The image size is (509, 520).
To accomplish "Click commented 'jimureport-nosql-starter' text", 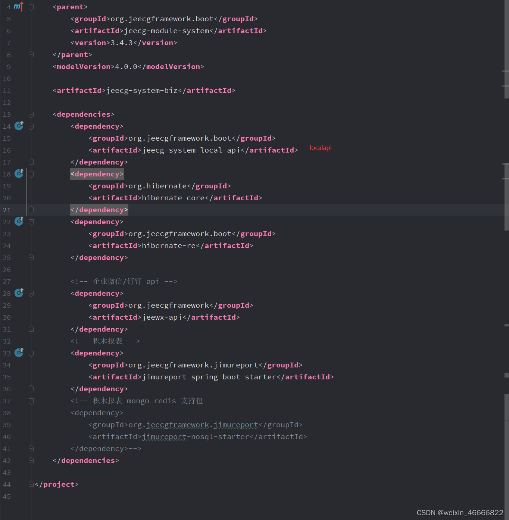I will 196,437.
